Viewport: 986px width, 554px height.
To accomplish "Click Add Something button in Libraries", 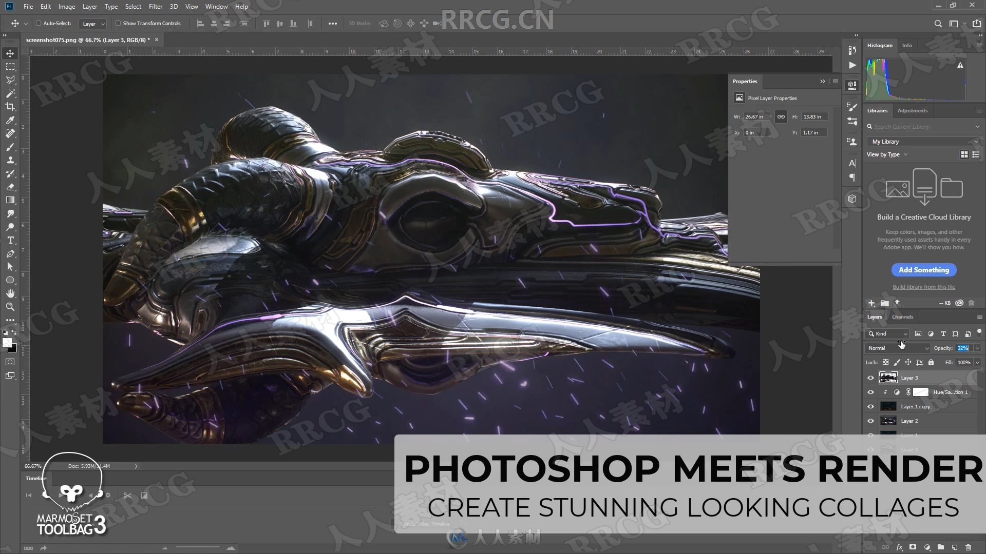I will click(924, 269).
